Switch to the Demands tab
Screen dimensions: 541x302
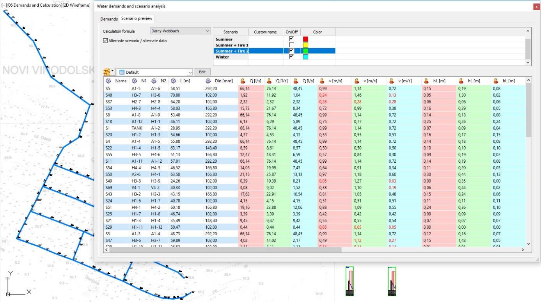(109, 19)
